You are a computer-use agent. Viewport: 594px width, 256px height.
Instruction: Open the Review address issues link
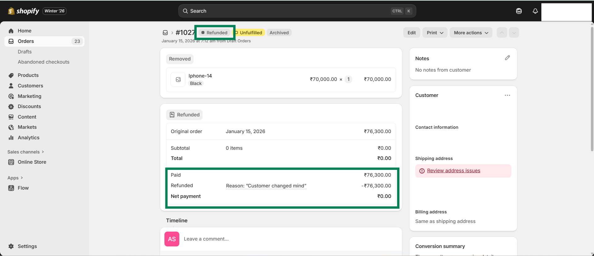coord(453,171)
